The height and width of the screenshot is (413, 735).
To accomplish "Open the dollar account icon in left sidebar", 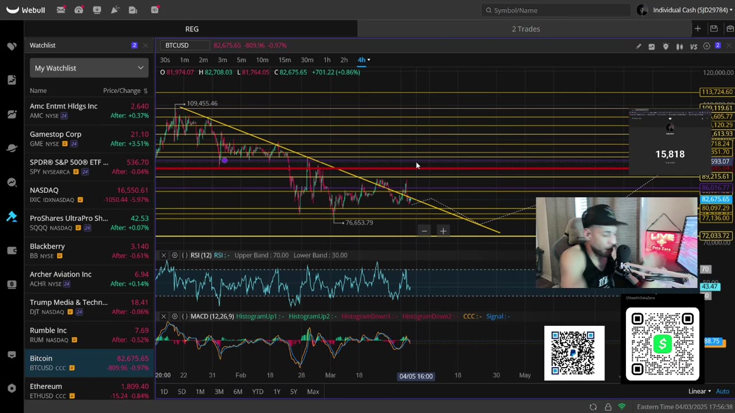I will (x=11, y=285).
